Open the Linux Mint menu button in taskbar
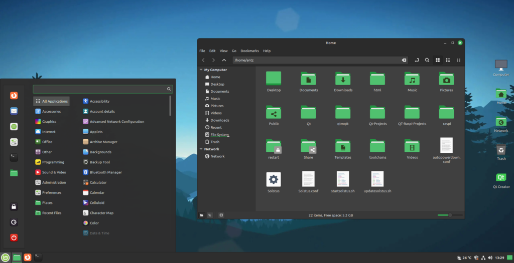The height and width of the screenshot is (263, 514). click(x=5, y=257)
